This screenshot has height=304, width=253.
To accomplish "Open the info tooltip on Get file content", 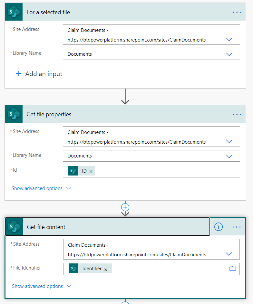I will tap(218, 226).
